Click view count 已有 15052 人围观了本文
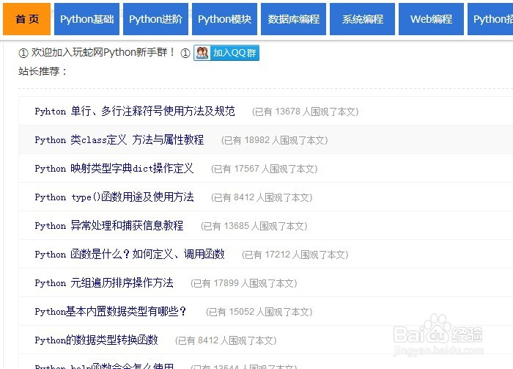This screenshot has height=369, width=513. point(259,312)
